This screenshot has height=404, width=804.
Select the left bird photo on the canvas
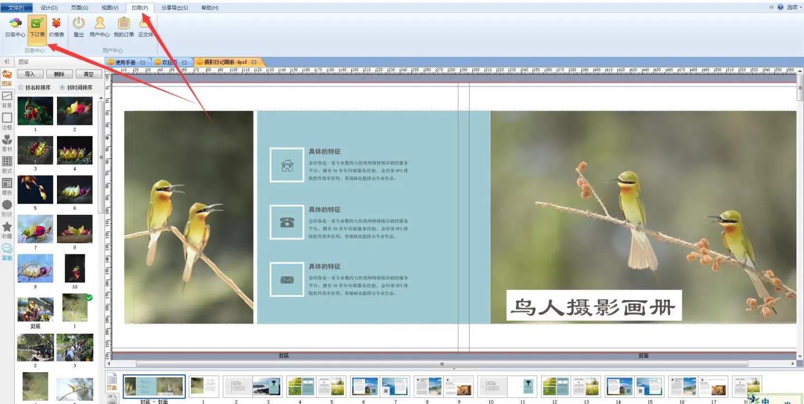pos(189,217)
